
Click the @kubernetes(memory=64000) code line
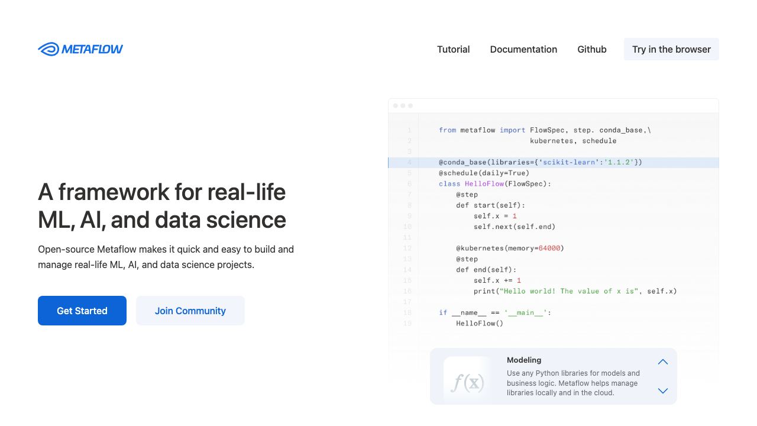(x=510, y=248)
